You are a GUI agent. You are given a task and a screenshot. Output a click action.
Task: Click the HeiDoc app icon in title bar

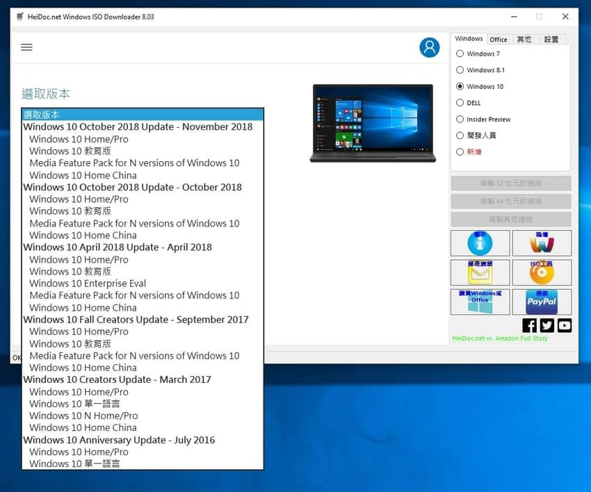[20, 17]
